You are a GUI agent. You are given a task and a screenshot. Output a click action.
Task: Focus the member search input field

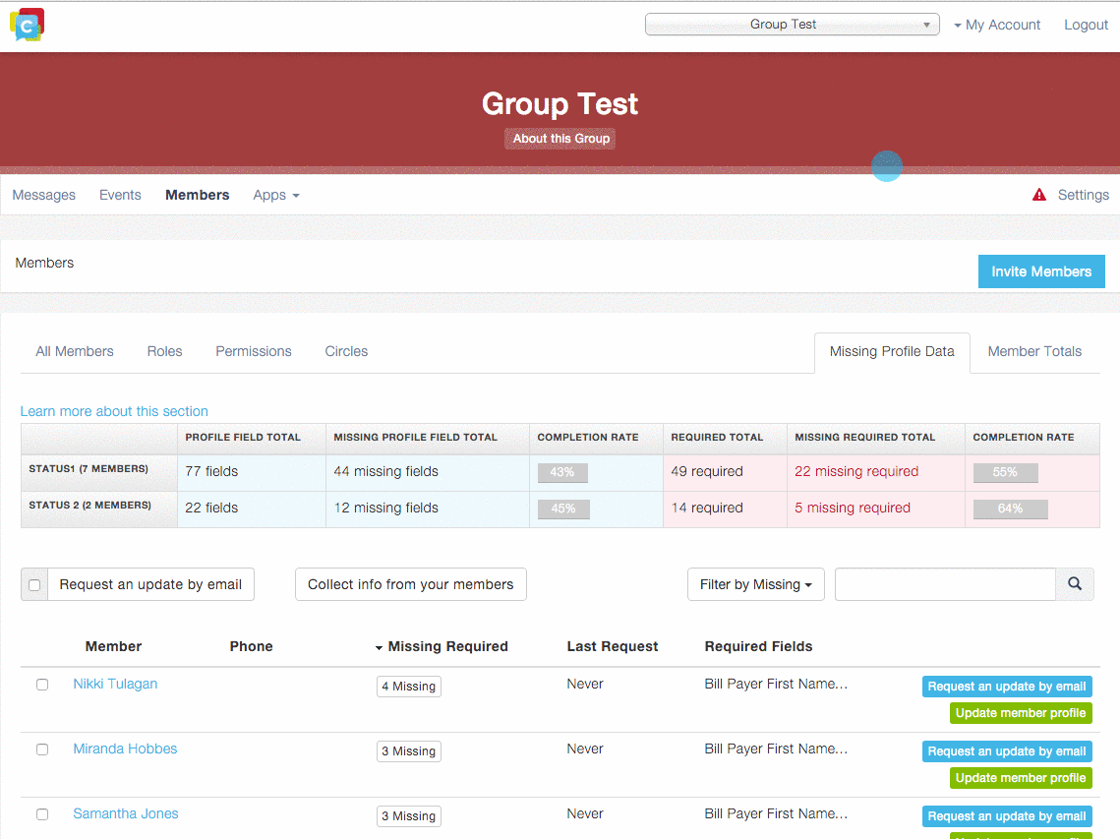coord(945,584)
